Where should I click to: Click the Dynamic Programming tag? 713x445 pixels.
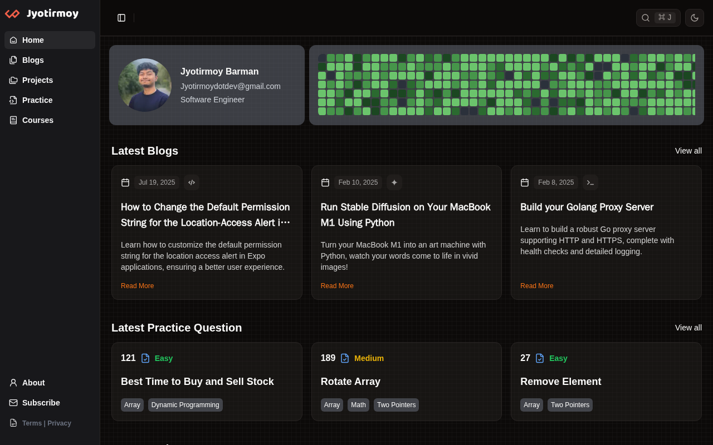coord(185,405)
